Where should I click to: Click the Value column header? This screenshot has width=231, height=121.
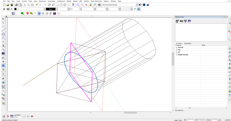click(203, 45)
